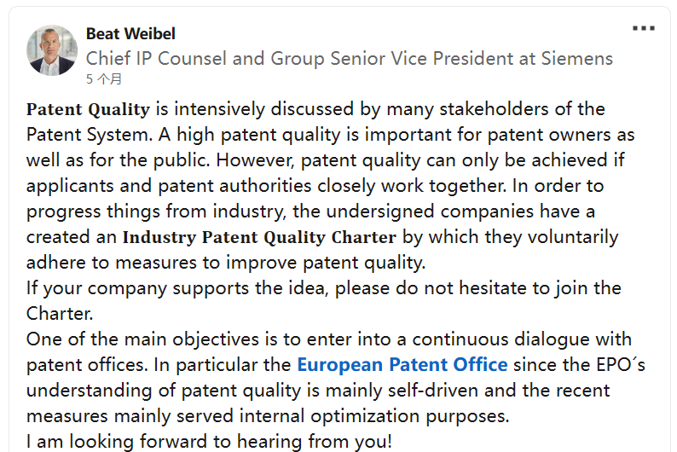Viewport: 677px width, 452px height.
Task: Follow the European Patent Office link
Action: pos(402,365)
